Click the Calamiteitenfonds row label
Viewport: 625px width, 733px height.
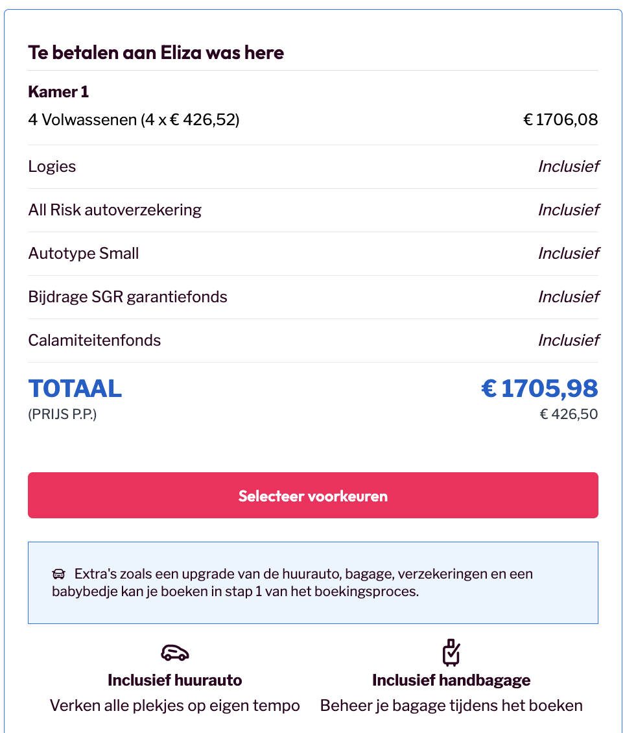(x=95, y=341)
